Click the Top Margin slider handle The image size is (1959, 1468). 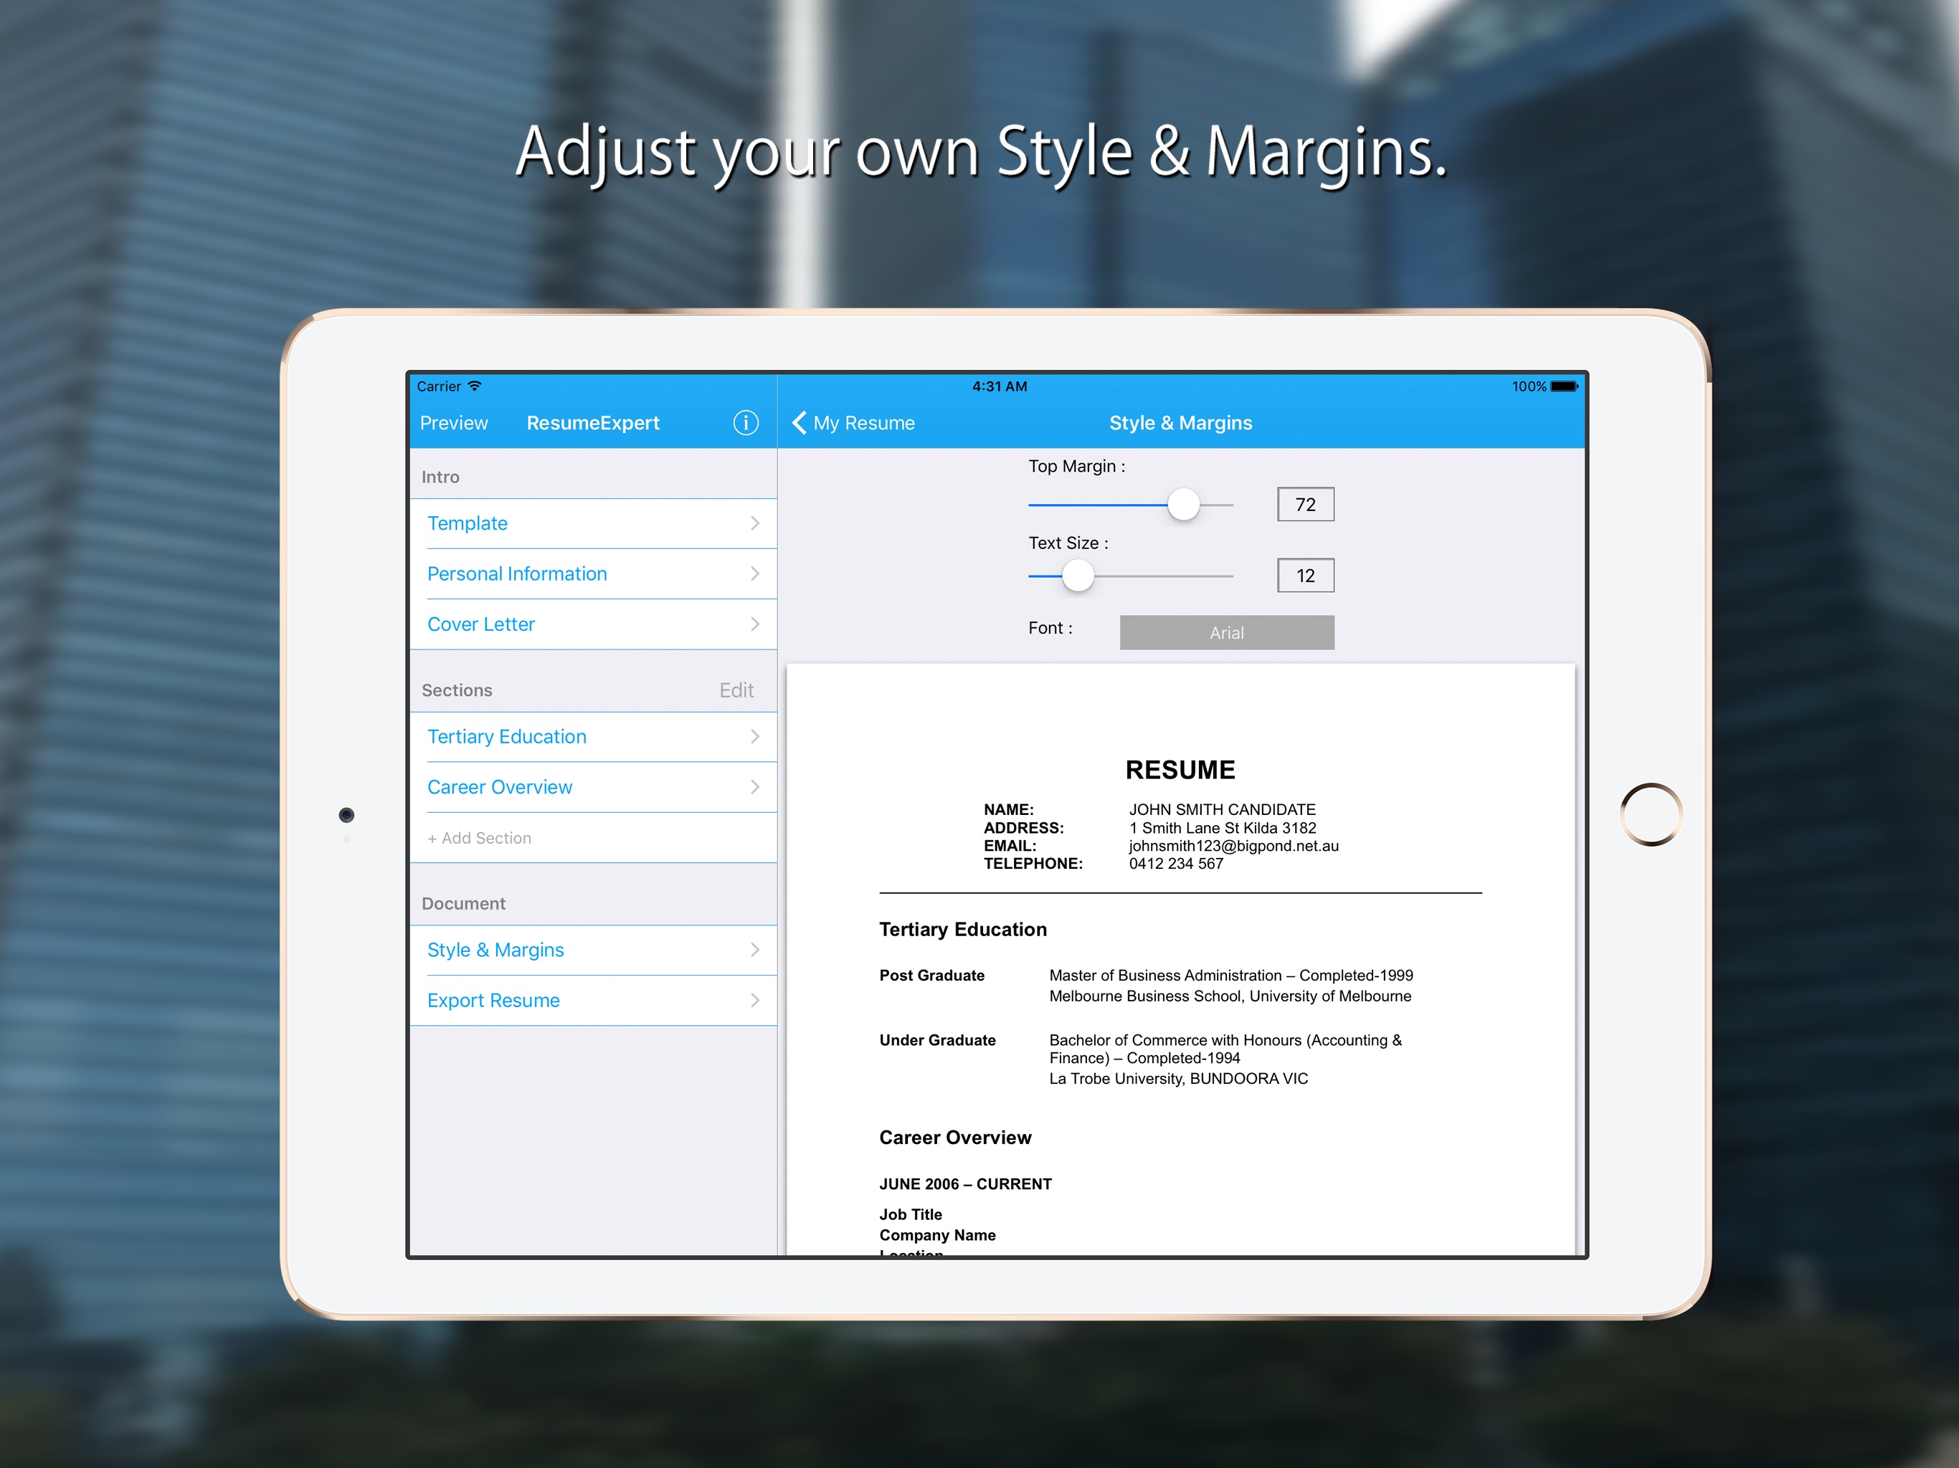1183,505
